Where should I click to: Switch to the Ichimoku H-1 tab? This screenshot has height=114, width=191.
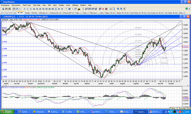[44, 13]
